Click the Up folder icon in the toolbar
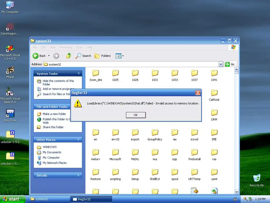Viewport: 270px width, 203px height. 69,56
